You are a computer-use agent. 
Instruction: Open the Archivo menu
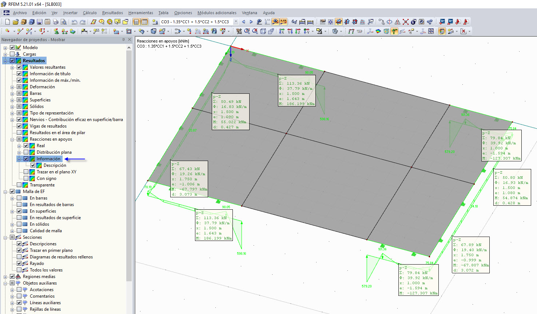coord(20,13)
